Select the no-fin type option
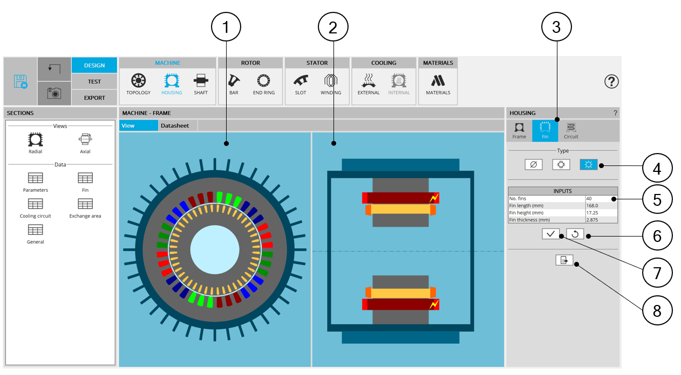The height and width of the screenshot is (375, 681). [533, 165]
